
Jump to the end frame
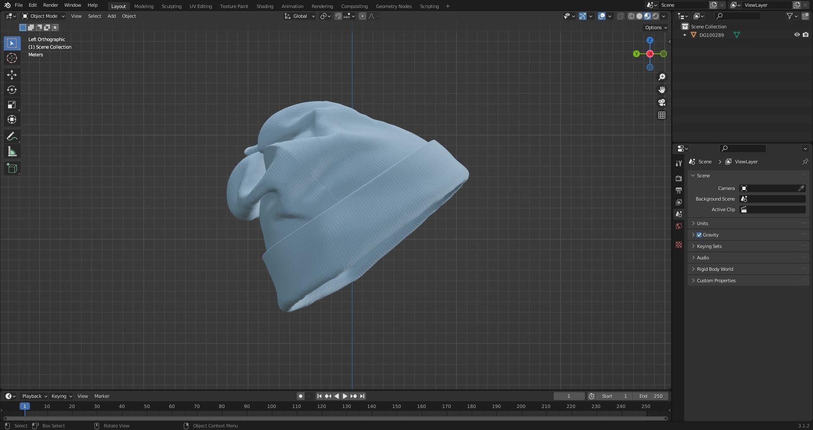[362, 396]
